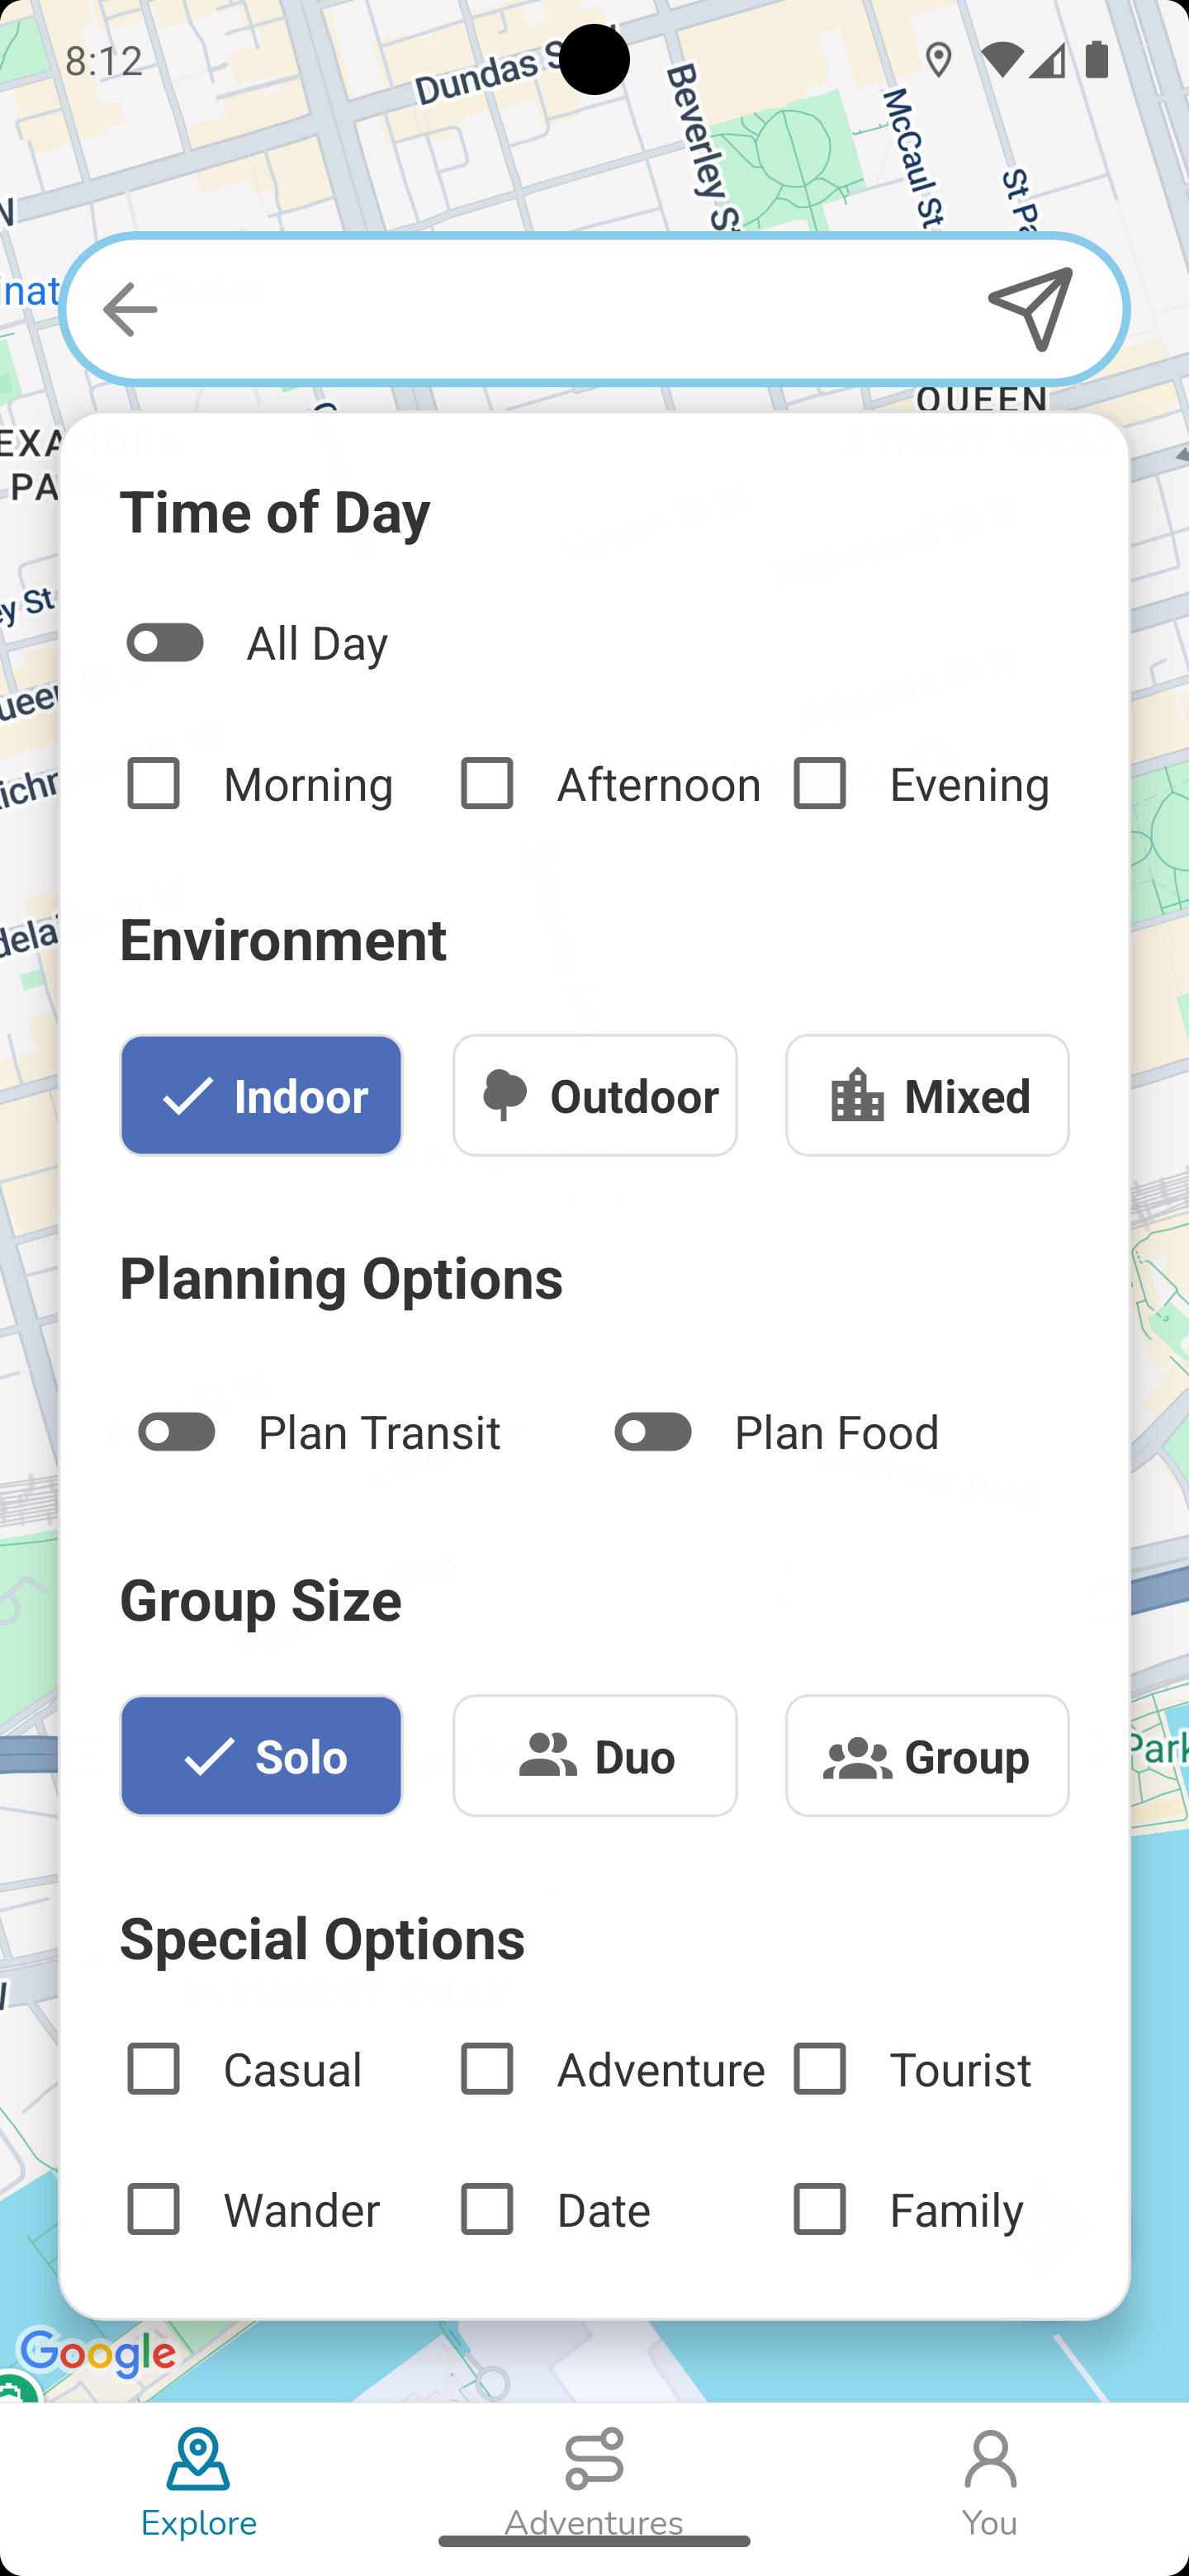The width and height of the screenshot is (1189, 2576).
Task: Check the Family option
Action: (820, 2210)
